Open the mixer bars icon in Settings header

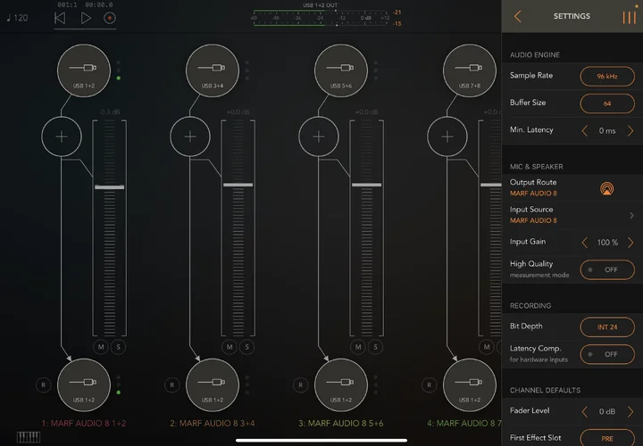point(629,17)
